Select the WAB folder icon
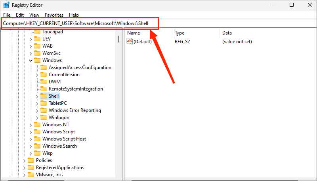Screen dimensions: 317x181 point(37,46)
